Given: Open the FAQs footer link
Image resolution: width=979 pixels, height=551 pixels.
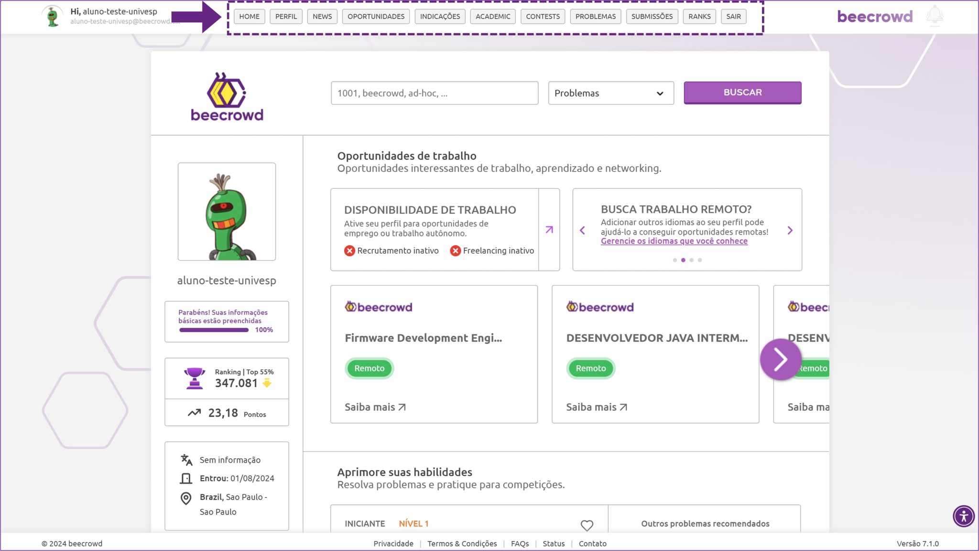Looking at the screenshot, I should pos(520,544).
